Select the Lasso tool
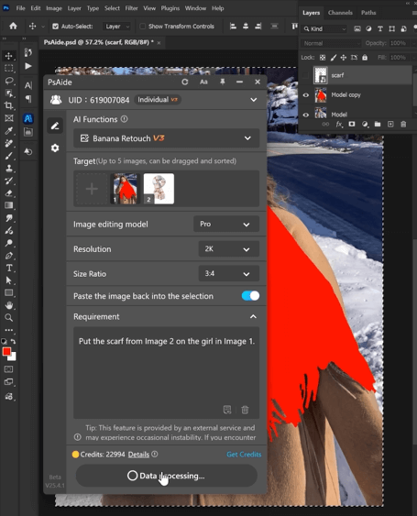Screen dimensions: 417x516 click(x=9, y=81)
